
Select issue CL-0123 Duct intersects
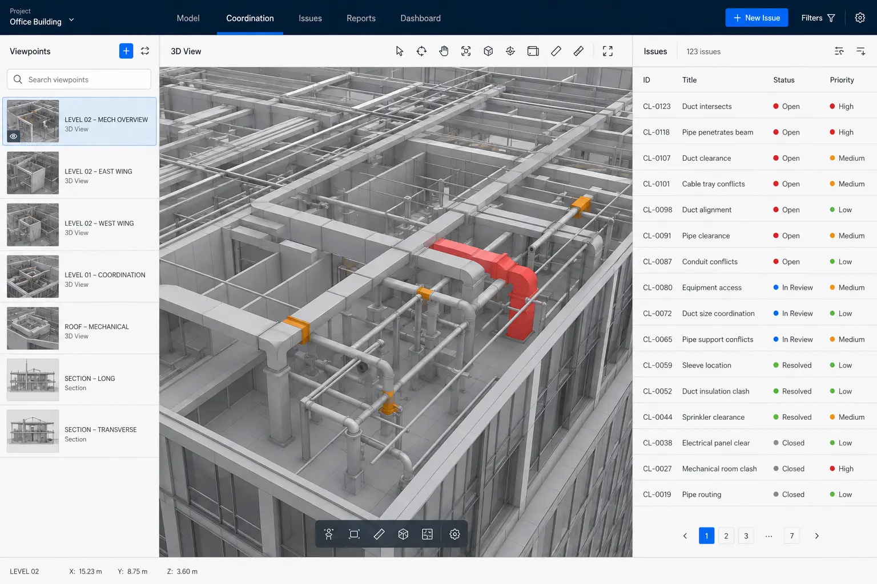(x=755, y=106)
